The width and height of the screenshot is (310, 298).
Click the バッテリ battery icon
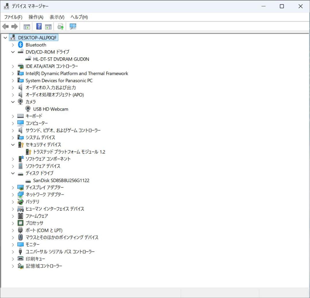[x=20, y=201]
